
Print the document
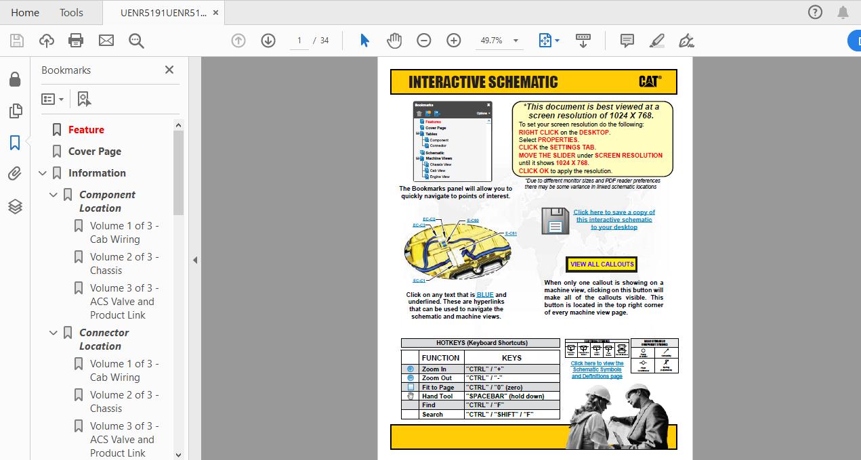point(75,40)
